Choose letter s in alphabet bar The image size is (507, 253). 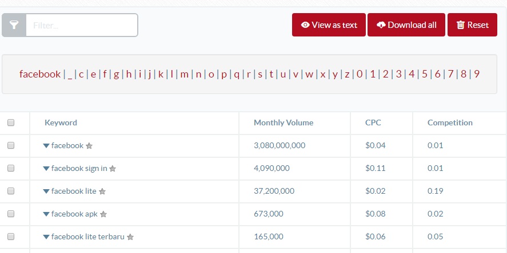click(260, 74)
